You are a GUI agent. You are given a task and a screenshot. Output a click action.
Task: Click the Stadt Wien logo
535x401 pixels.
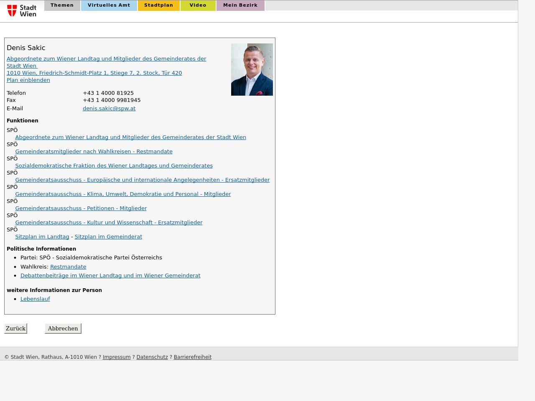[x=22, y=10]
